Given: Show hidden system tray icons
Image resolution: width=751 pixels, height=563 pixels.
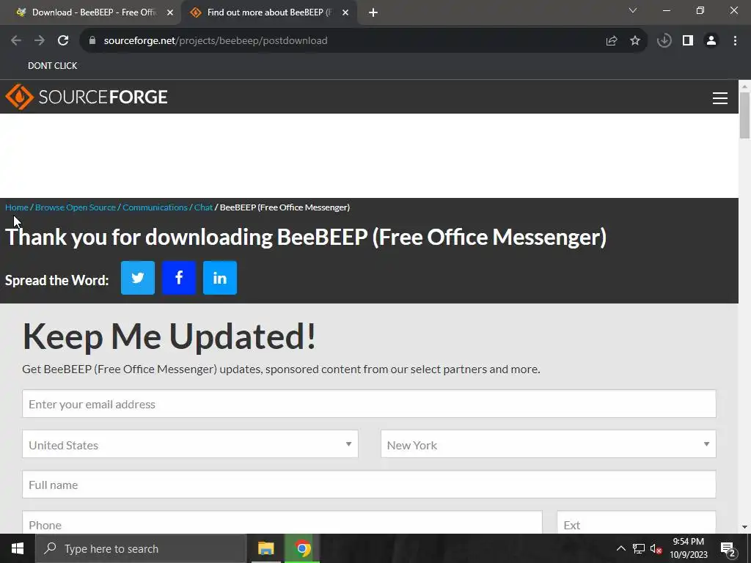Looking at the screenshot, I should (x=620, y=548).
